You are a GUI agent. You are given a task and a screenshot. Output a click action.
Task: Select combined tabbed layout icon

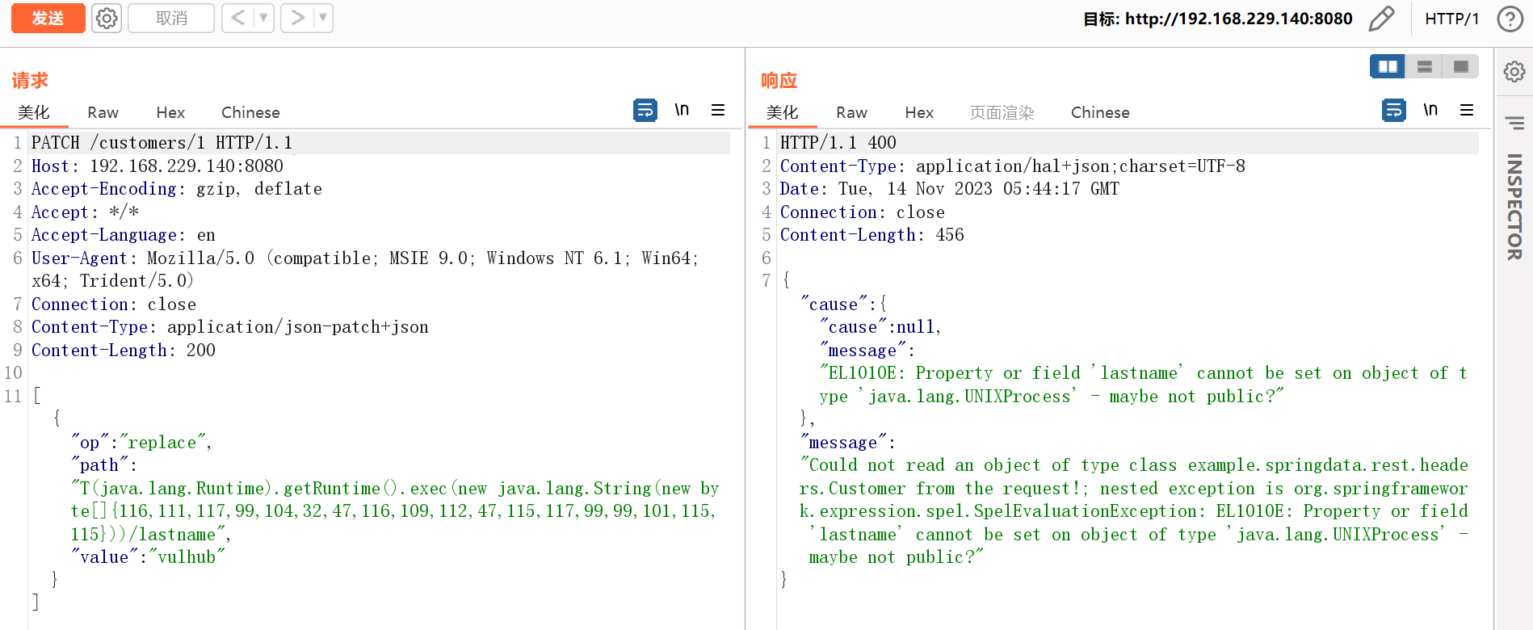(1460, 66)
